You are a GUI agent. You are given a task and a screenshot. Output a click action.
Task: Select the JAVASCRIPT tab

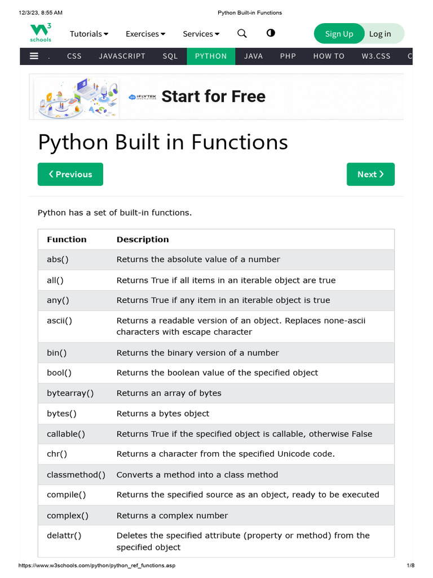click(x=122, y=56)
